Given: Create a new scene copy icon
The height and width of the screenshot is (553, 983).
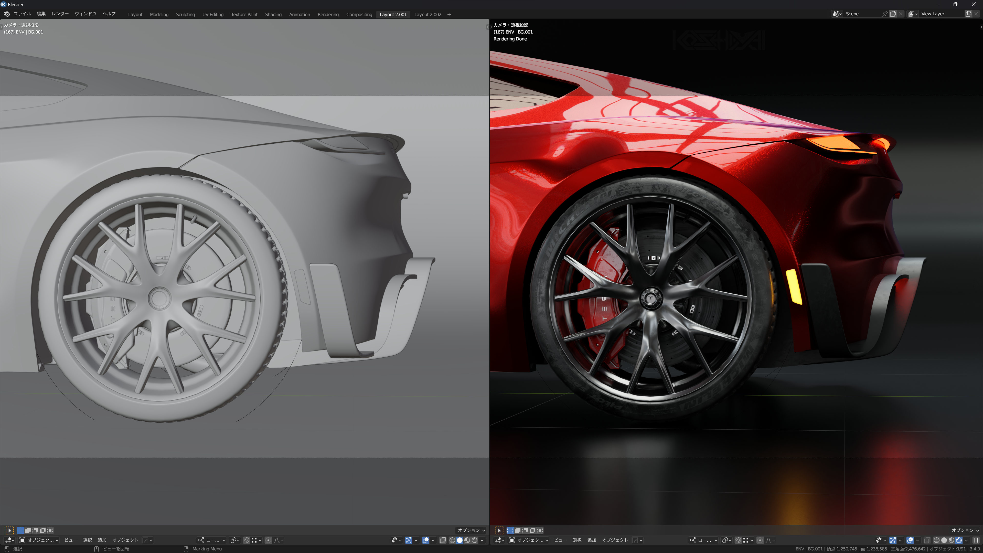Looking at the screenshot, I should [893, 14].
